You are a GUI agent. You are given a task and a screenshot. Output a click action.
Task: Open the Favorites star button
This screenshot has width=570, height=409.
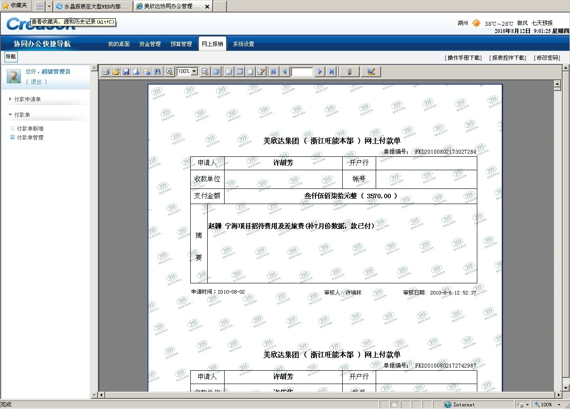pyautogui.click(x=16, y=5)
